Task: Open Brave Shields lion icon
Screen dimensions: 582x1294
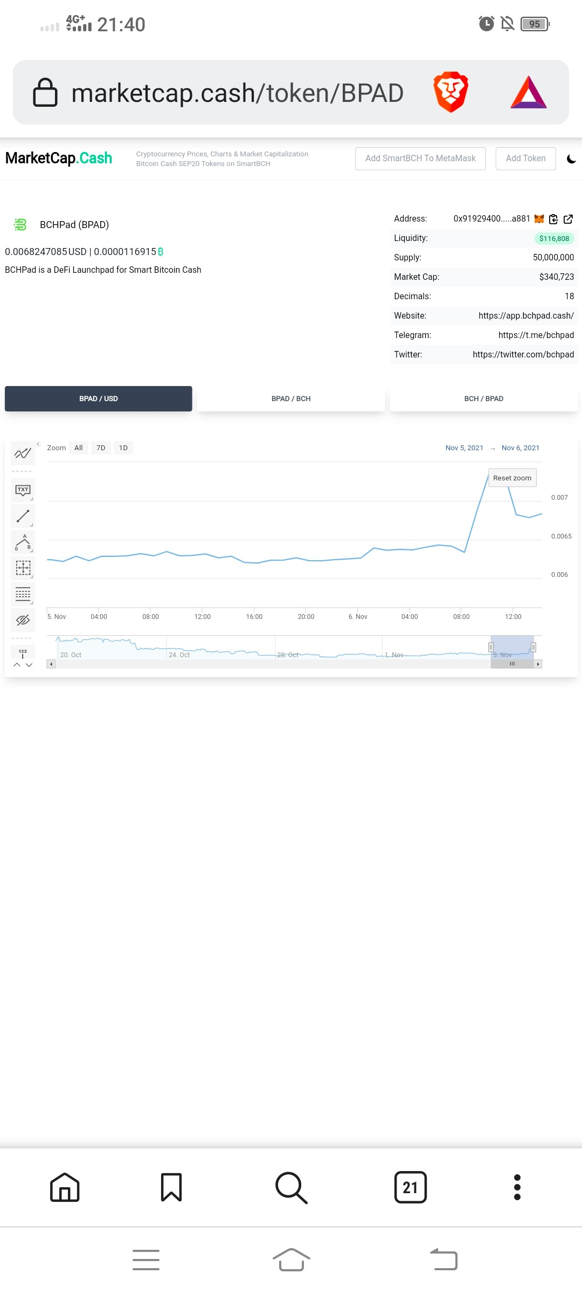Action: pyautogui.click(x=451, y=92)
